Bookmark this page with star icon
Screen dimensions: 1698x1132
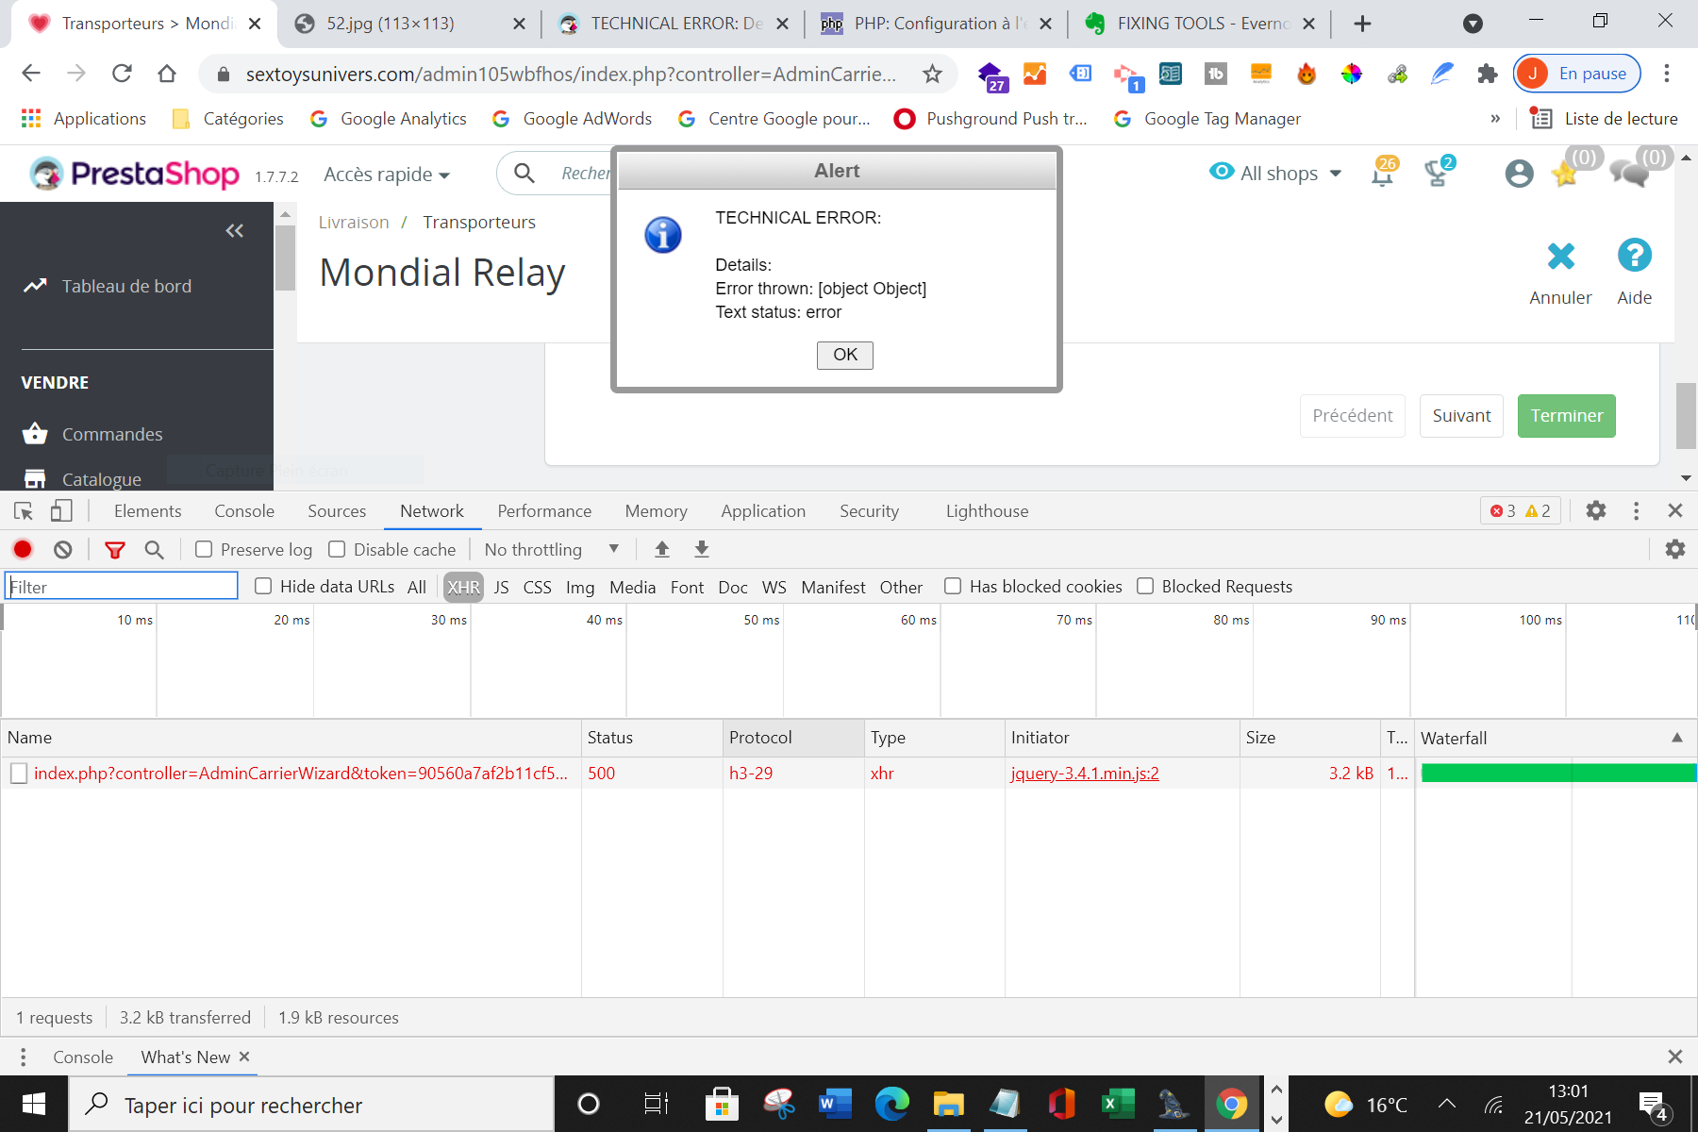click(932, 74)
